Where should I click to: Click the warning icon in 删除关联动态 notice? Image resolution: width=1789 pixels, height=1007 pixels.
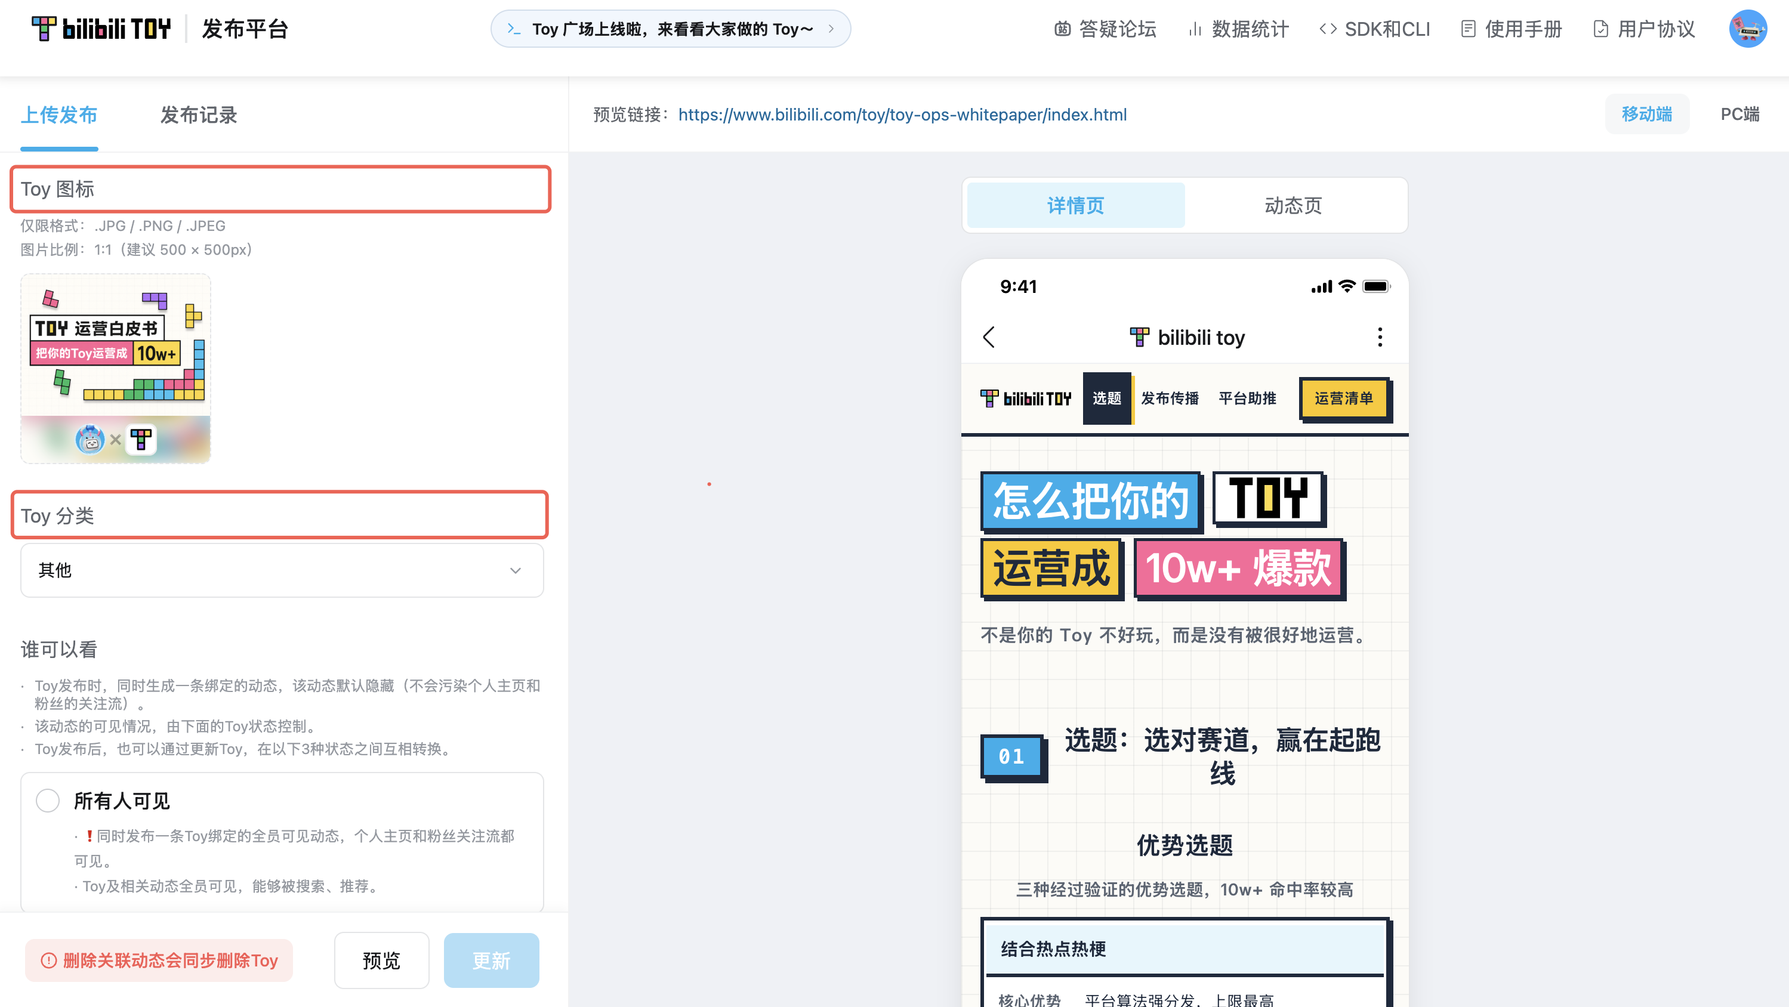click(48, 960)
